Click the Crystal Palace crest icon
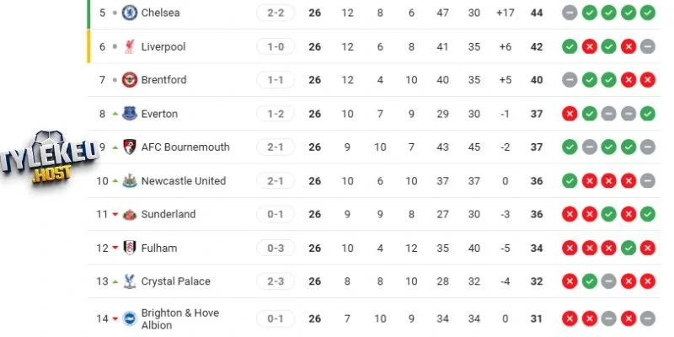 point(130,281)
